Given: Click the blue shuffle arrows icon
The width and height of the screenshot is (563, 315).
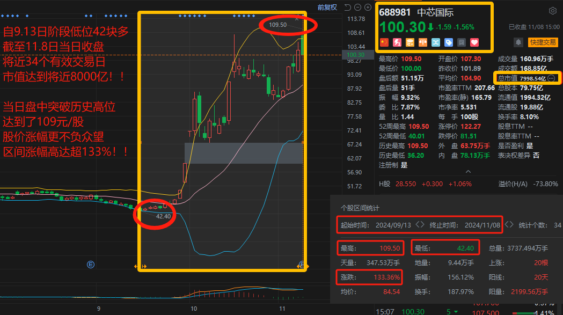Looking at the screenshot, I should (435, 42).
